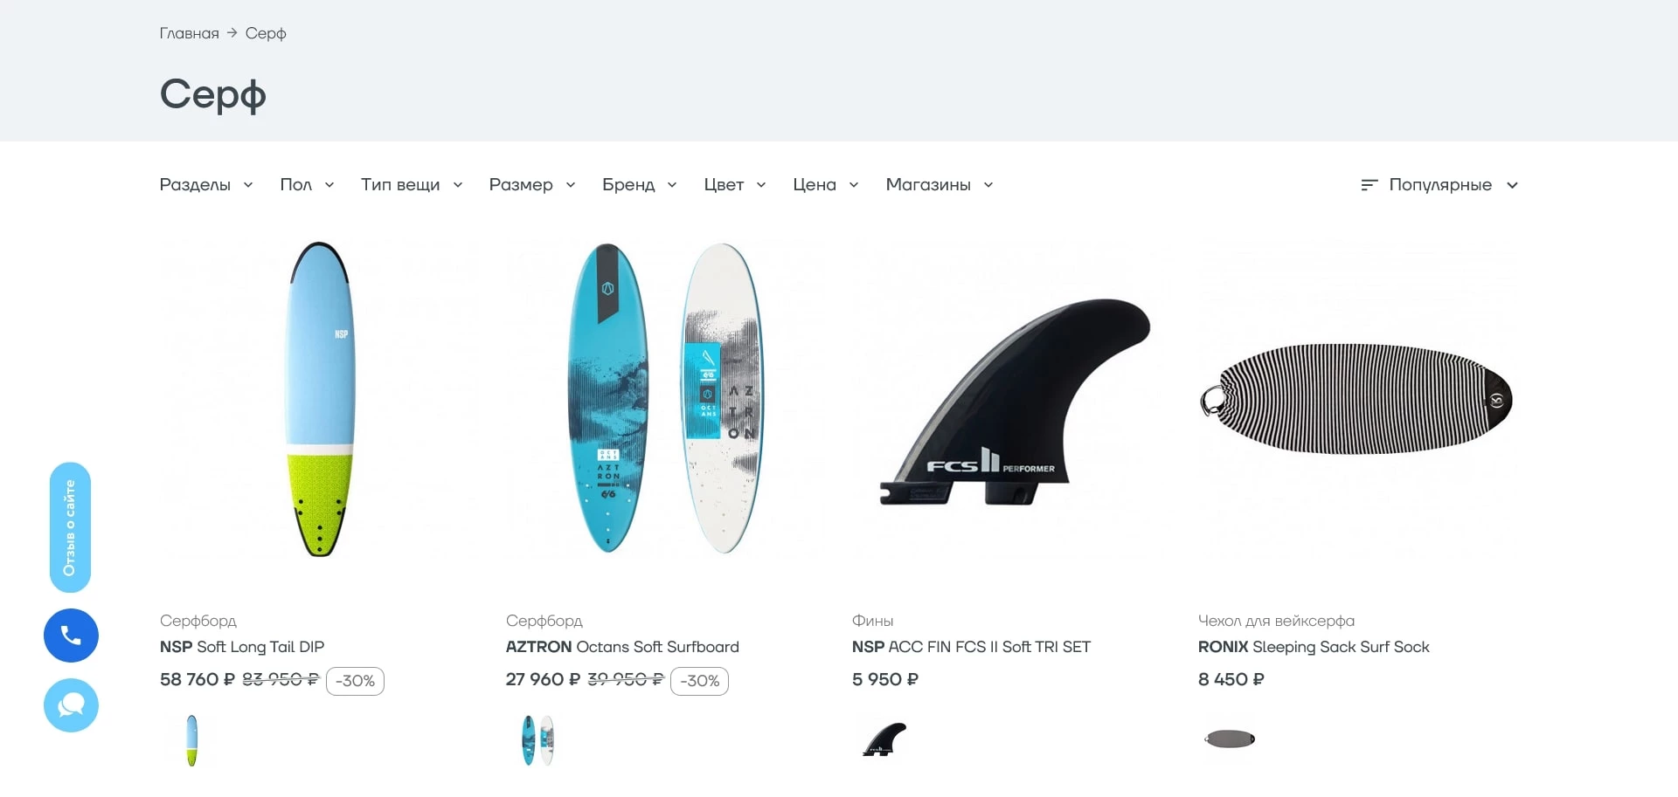The height and width of the screenshot is (797, 1678).
Task: Select the AZTRON boards small thumbnail
Action: 537,740
